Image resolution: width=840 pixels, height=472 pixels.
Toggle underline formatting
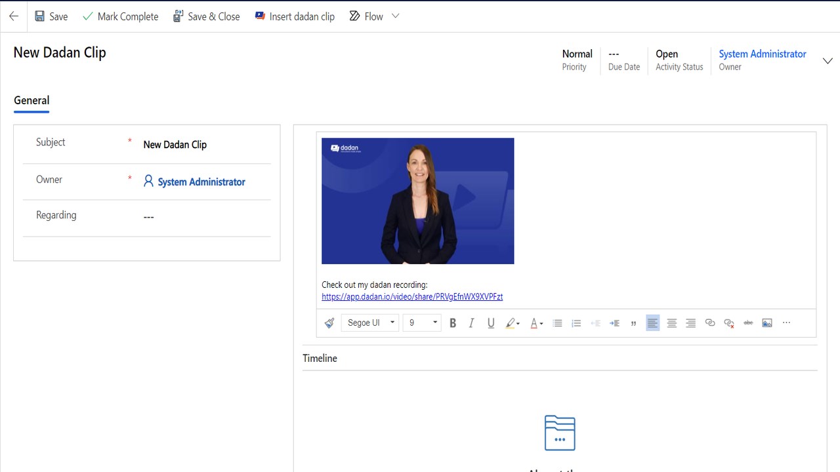click(491, 323)
